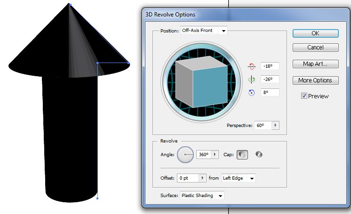Click the Y rotation field showing -26°

coord(270,79)
